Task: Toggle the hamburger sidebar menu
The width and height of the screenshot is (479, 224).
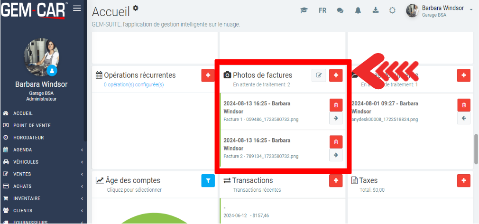Action: [77, 8]
